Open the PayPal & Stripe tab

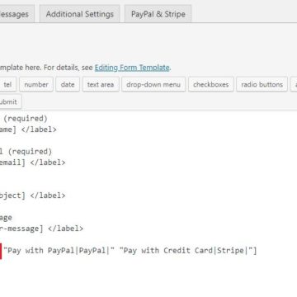(158, 14)
